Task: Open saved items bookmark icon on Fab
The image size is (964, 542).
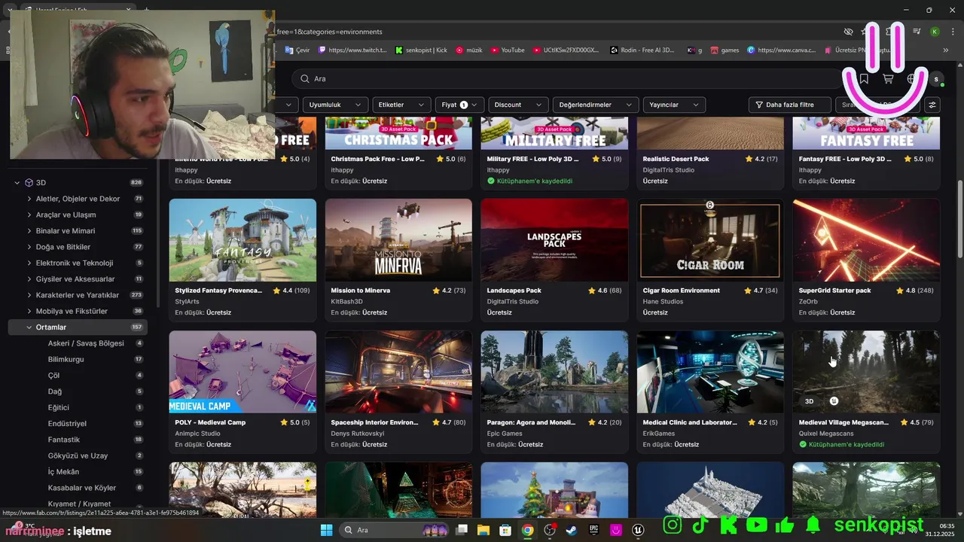Action: (864, 78)
